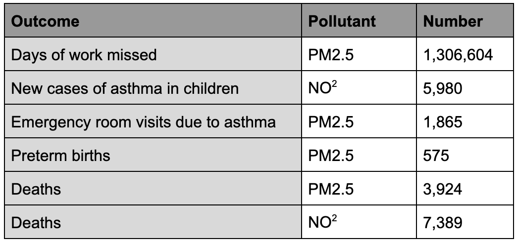The image size is (517, 242).
Task: Click the Deaths cell in the last row
Action: [36, 222]
